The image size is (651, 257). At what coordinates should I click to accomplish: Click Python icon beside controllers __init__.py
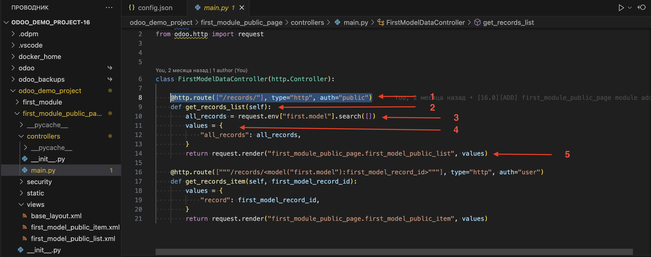pyautogui.click(x=25, y=159)
